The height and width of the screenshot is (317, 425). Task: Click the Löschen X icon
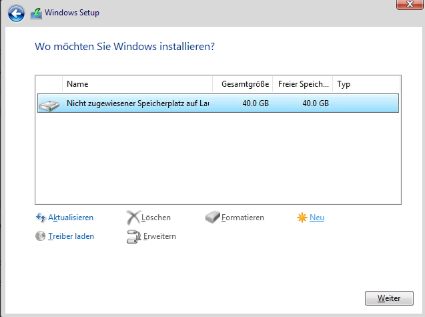pyautogui.click(x=133, y=218)
